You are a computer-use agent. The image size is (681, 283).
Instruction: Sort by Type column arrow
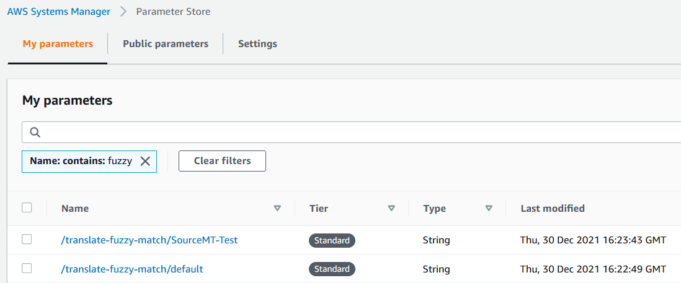pos(489,209)
